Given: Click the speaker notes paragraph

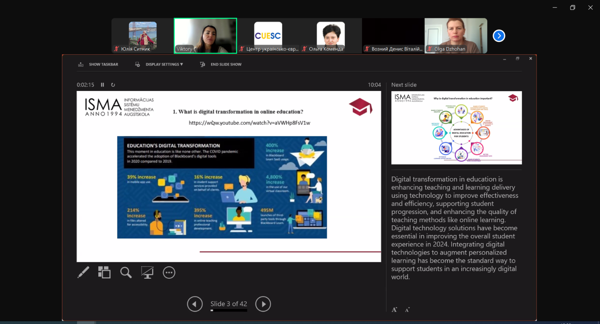Looking at the screenshot, I should (454, 228).
